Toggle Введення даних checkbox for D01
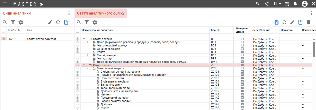 pyautogui.click(x=242, y=42)
